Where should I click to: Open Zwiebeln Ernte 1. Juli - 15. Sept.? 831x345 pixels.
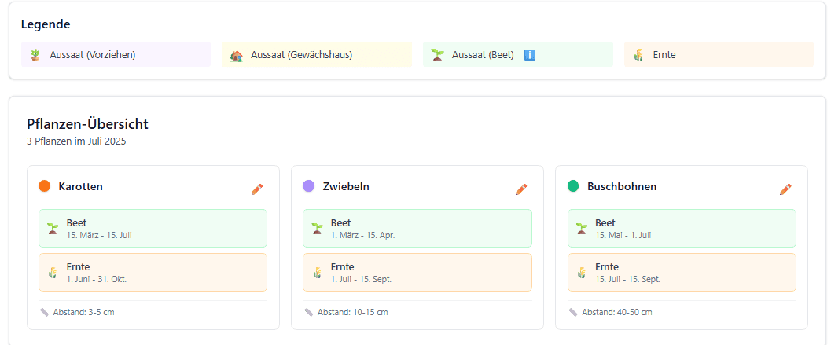pos(417,273)
